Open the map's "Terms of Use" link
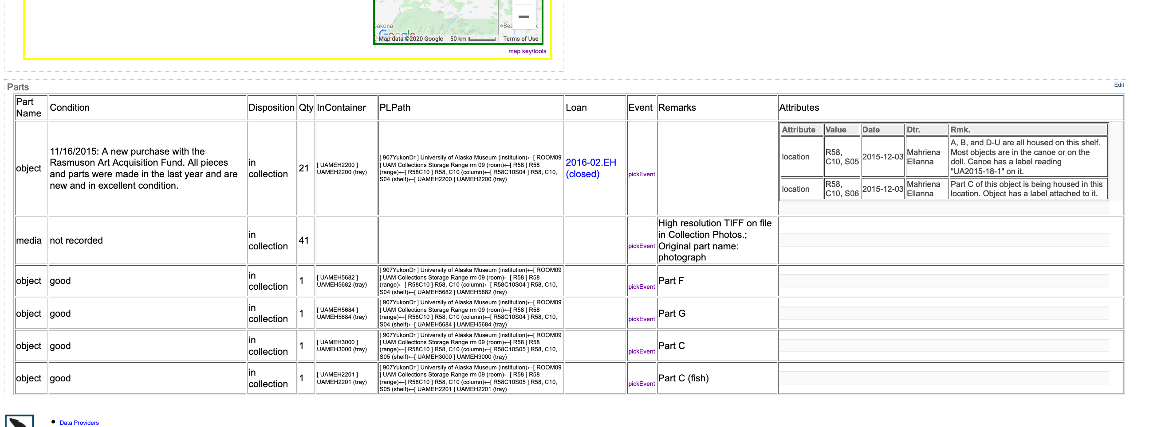The height and width of the screenshot is (427, 1165). pyautogui.click(x=520, y=39)
